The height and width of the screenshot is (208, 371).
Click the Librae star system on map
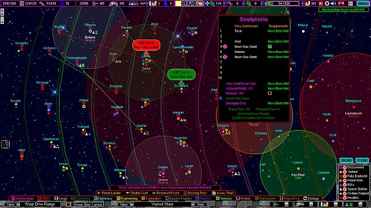click(x=146, y=61)
